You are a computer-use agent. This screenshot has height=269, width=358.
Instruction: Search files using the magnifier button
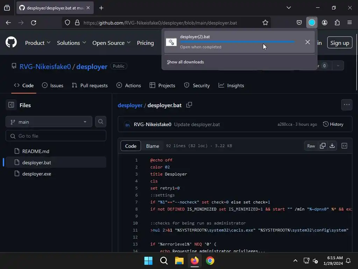tap(100, 122)
